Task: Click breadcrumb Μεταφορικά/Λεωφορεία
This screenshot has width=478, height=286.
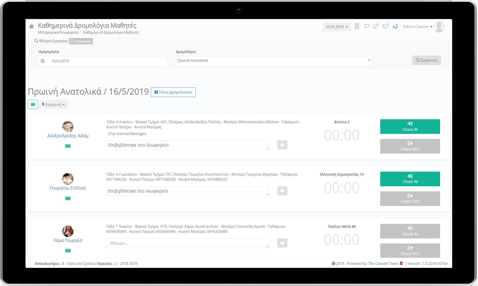Action: [58, 32]
